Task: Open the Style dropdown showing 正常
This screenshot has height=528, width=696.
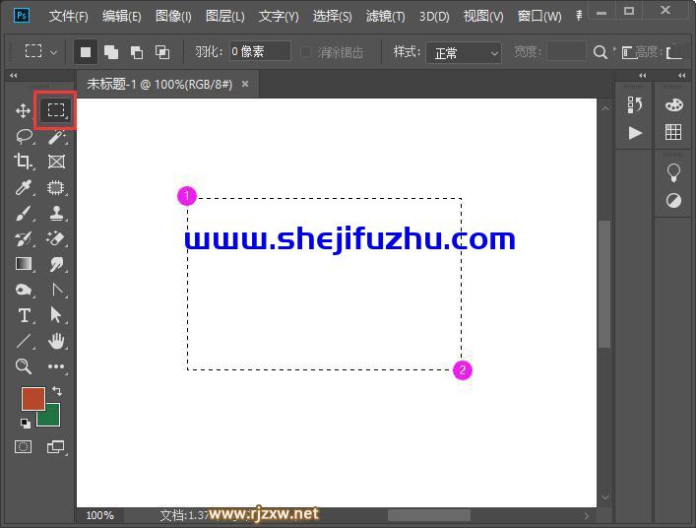Action: click(464, 53)
